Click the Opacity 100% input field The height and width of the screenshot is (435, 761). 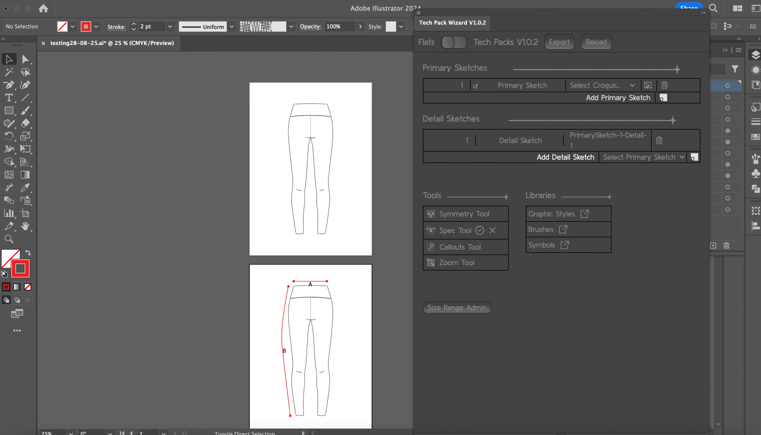tap(340, 26)
